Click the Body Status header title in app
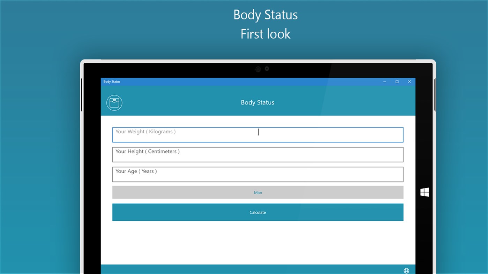 click(258, 103)
